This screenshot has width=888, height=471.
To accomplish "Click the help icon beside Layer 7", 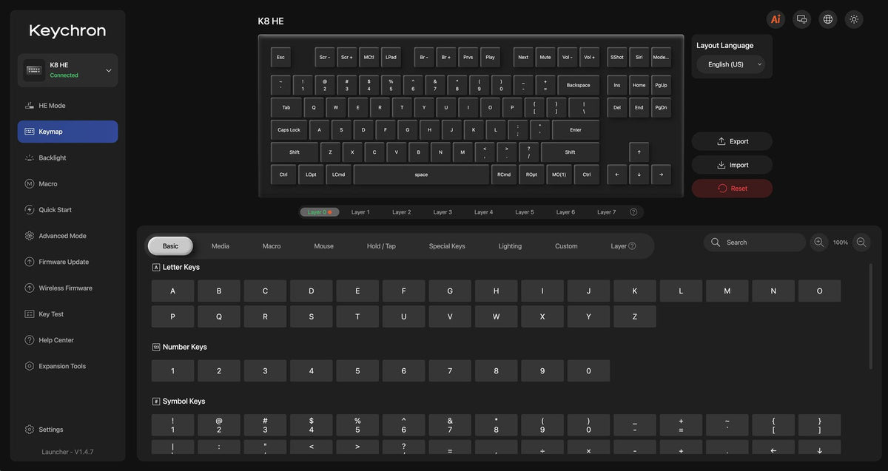I will tap(633, 212).
